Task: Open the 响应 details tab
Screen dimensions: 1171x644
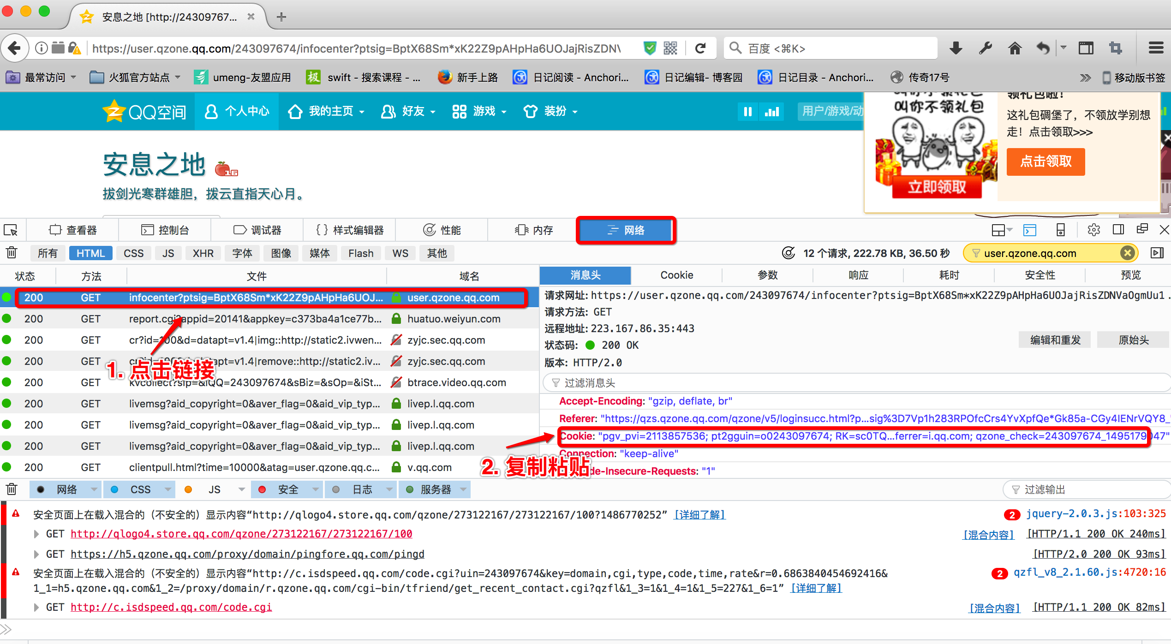Action: (x=858, y=275)
